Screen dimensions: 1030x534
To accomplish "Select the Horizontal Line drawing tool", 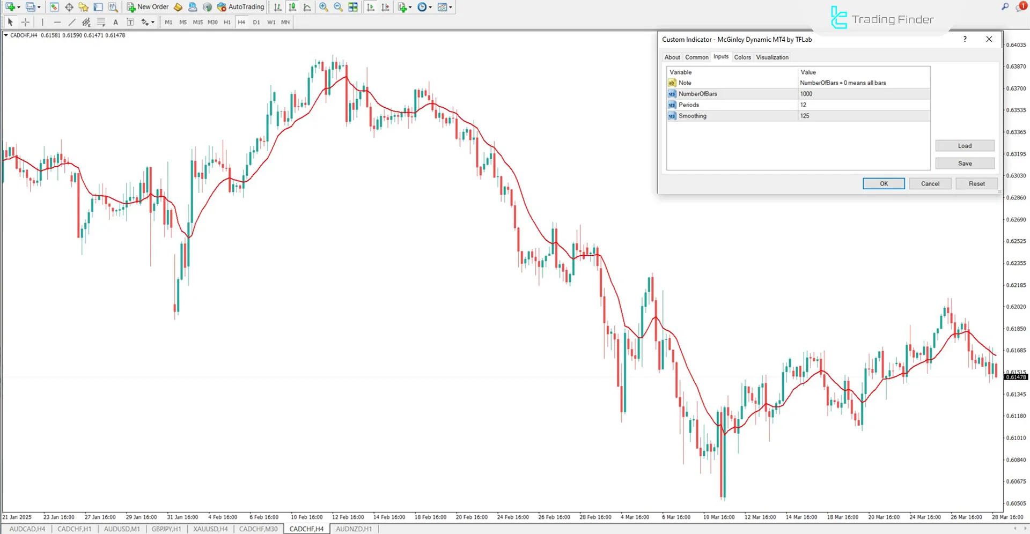I will point(57,22).
